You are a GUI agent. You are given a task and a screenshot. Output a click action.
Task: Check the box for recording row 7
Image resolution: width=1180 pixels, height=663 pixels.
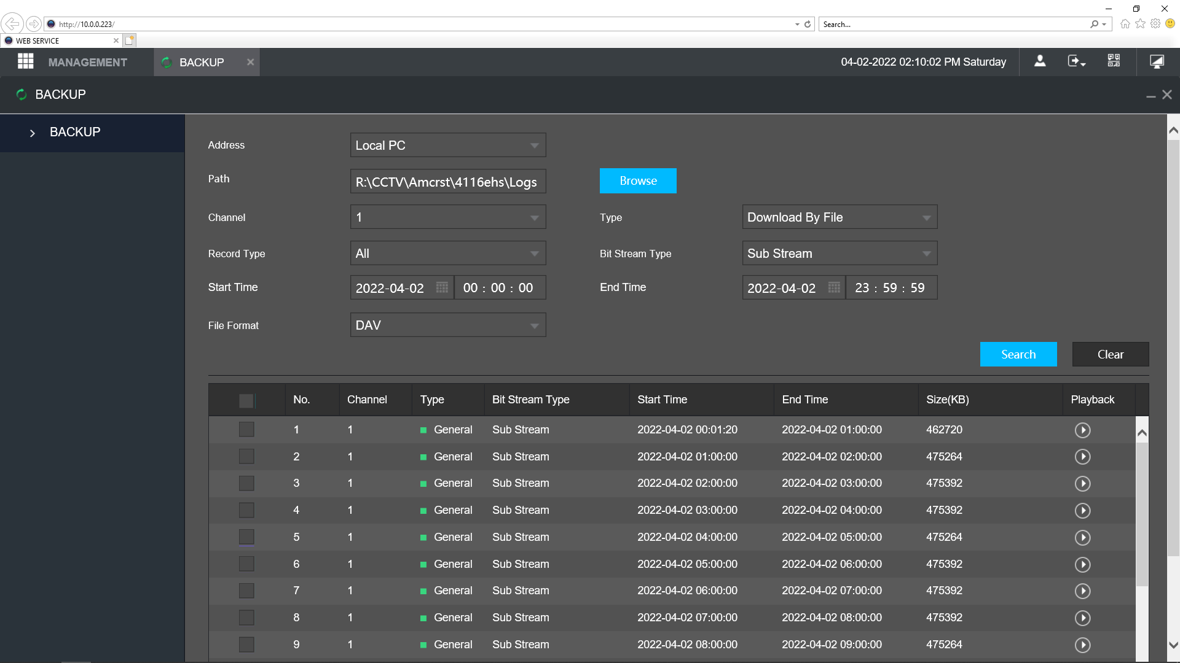(246, 591)
